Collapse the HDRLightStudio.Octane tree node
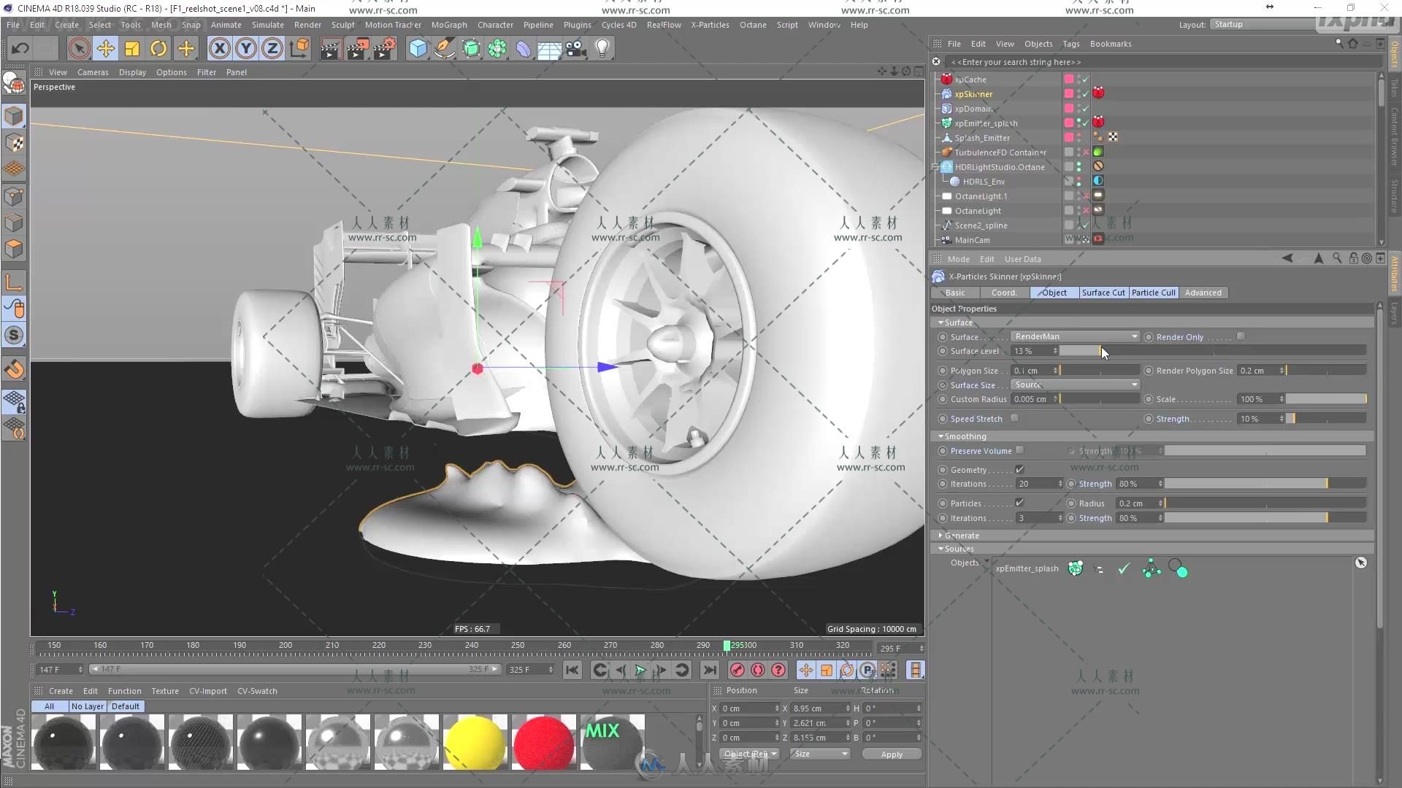This screenshot has width=1402, height=788. coord(935,167)
